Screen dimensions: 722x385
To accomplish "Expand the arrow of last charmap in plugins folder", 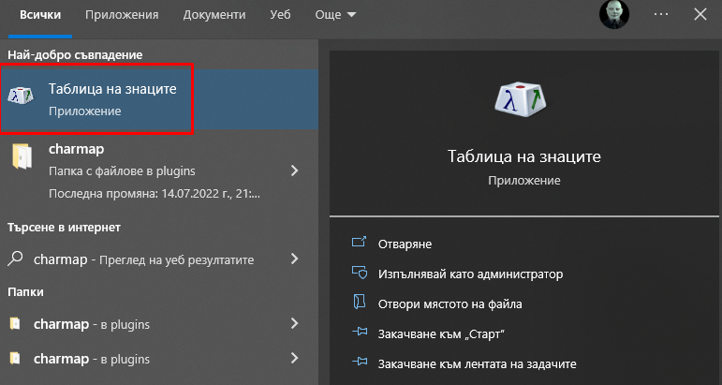I will pyautogui.click(x=295, y=358).
